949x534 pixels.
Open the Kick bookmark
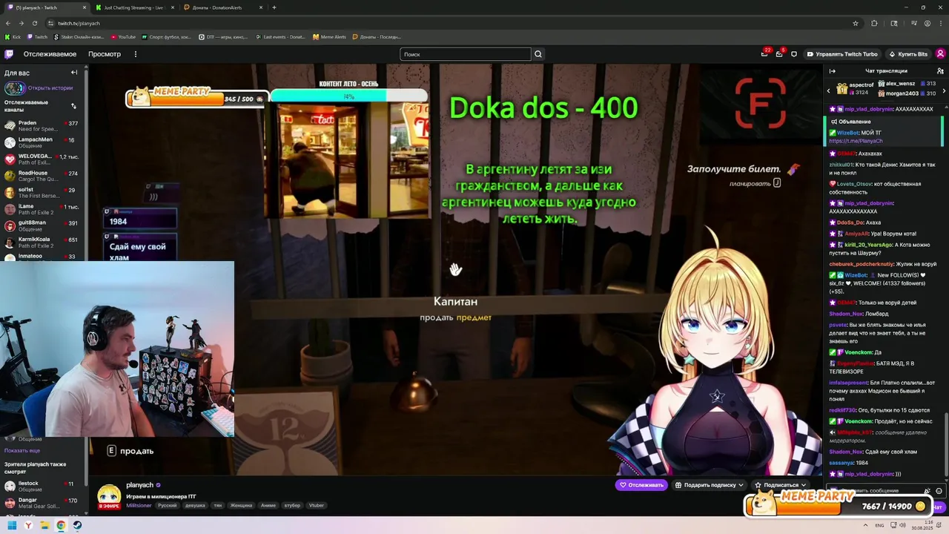point(13,36)
